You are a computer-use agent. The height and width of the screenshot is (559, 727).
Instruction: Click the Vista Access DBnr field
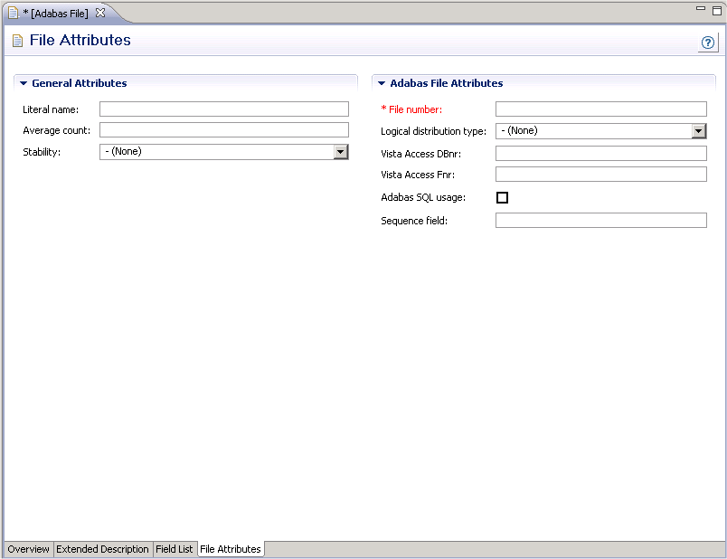[600, 154]
